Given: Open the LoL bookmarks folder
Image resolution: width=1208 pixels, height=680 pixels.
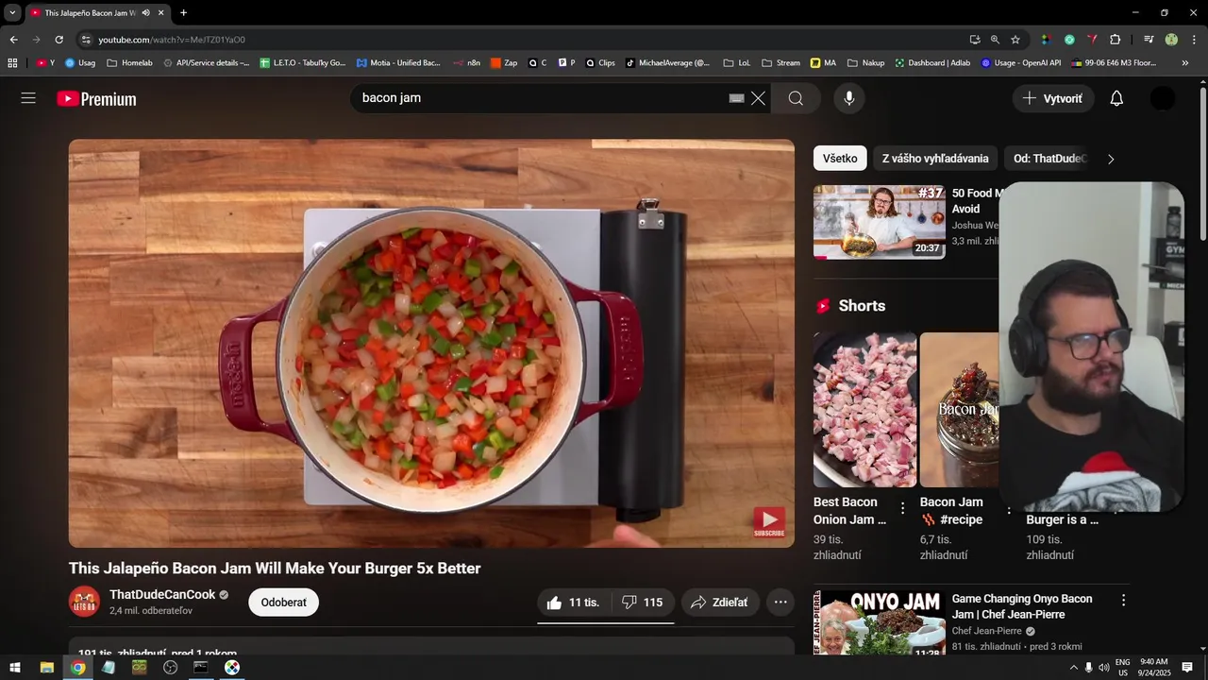Looking at the screenshot, I should pos(737,63).
